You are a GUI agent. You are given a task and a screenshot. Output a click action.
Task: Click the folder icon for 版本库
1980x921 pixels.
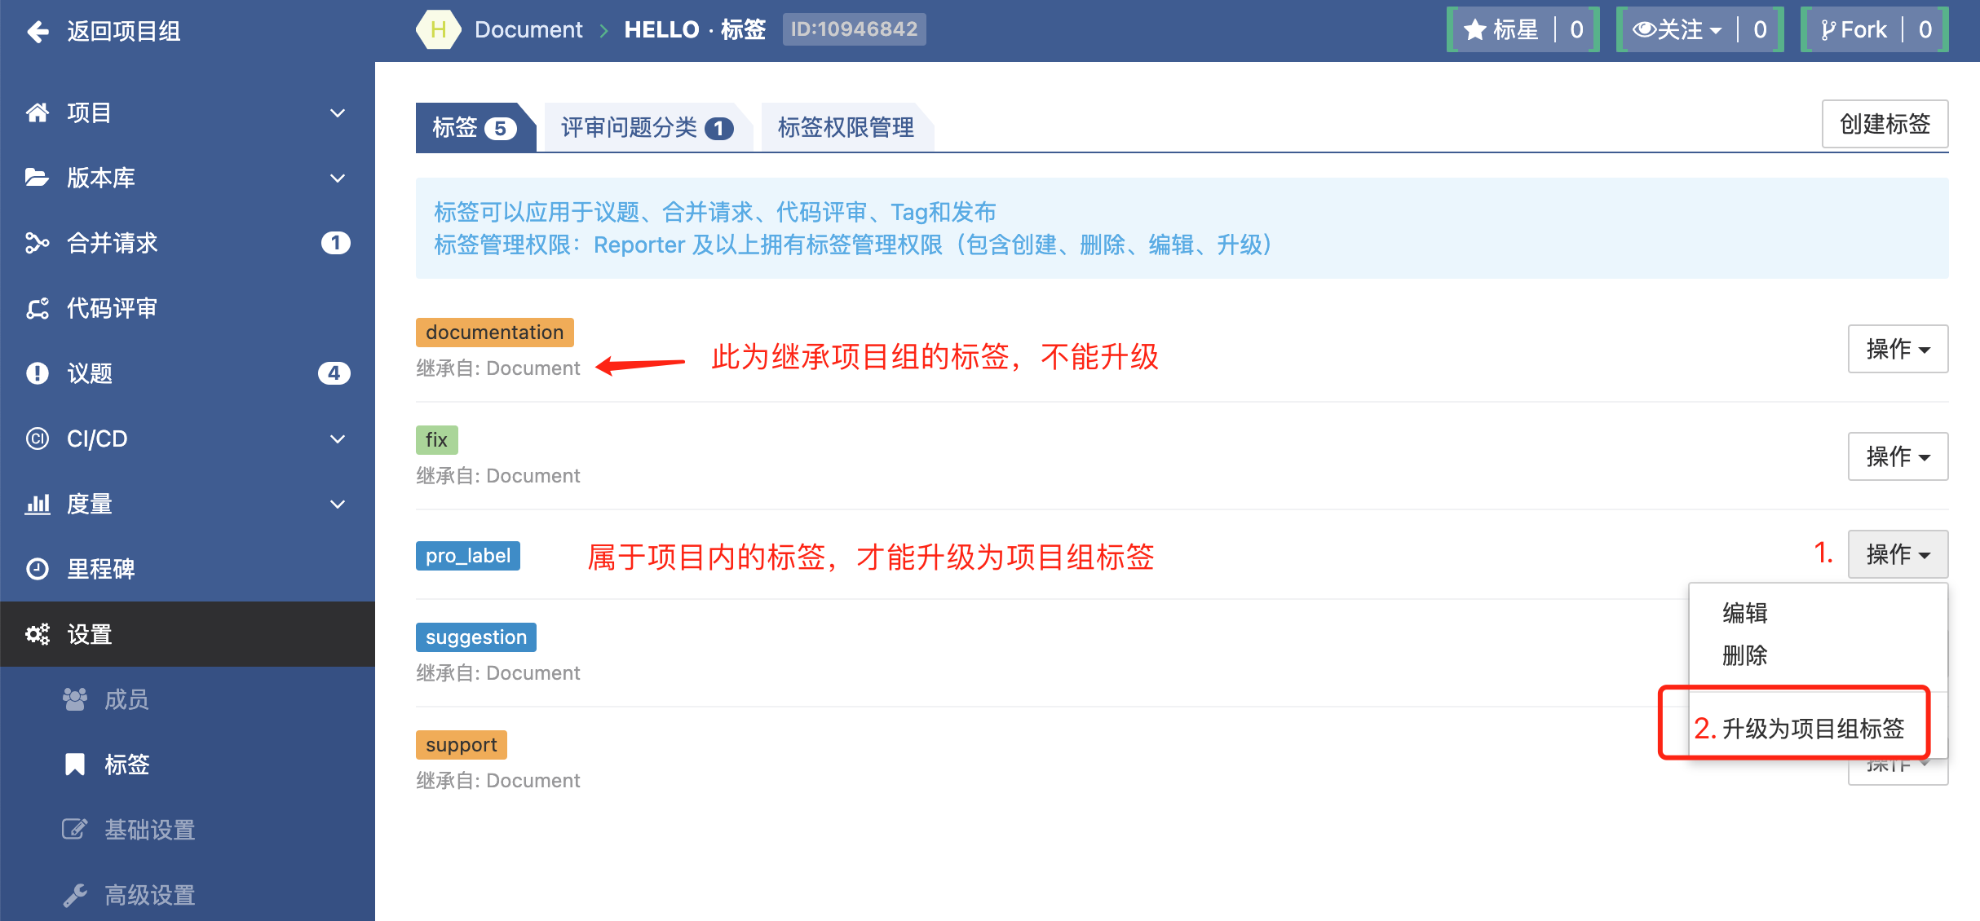38,178
